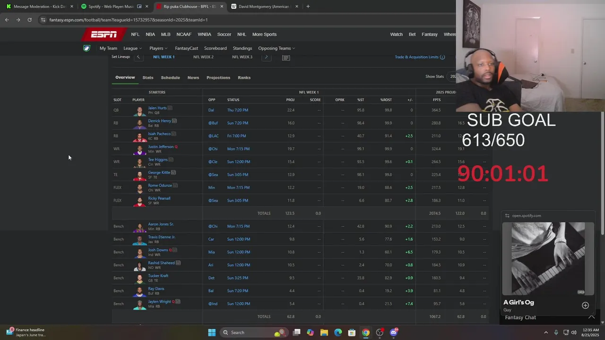Switch to the News tab
The width and height of the screenshot is (605, 340).
[x=193, y=77]
